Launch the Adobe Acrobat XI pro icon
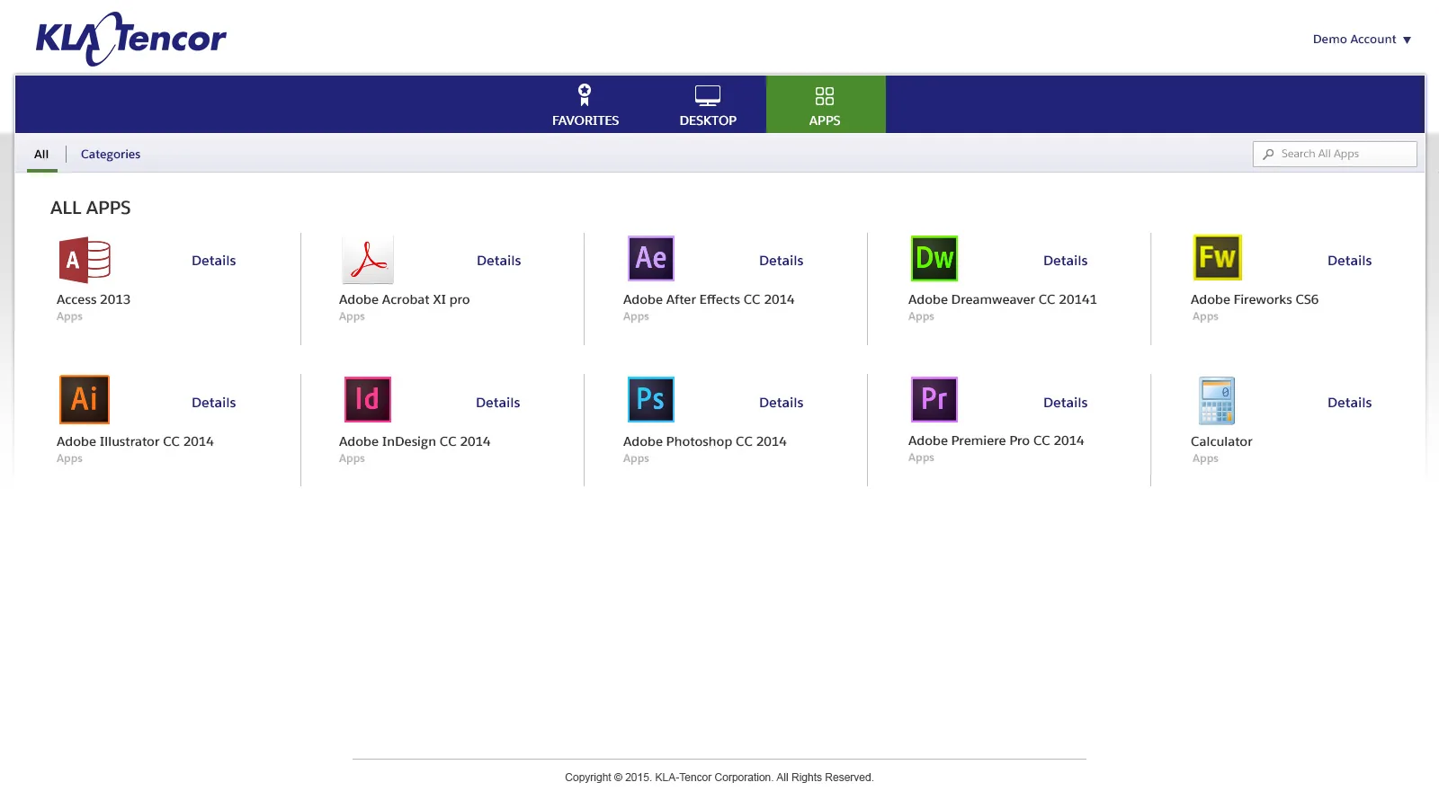 (368, 260)
